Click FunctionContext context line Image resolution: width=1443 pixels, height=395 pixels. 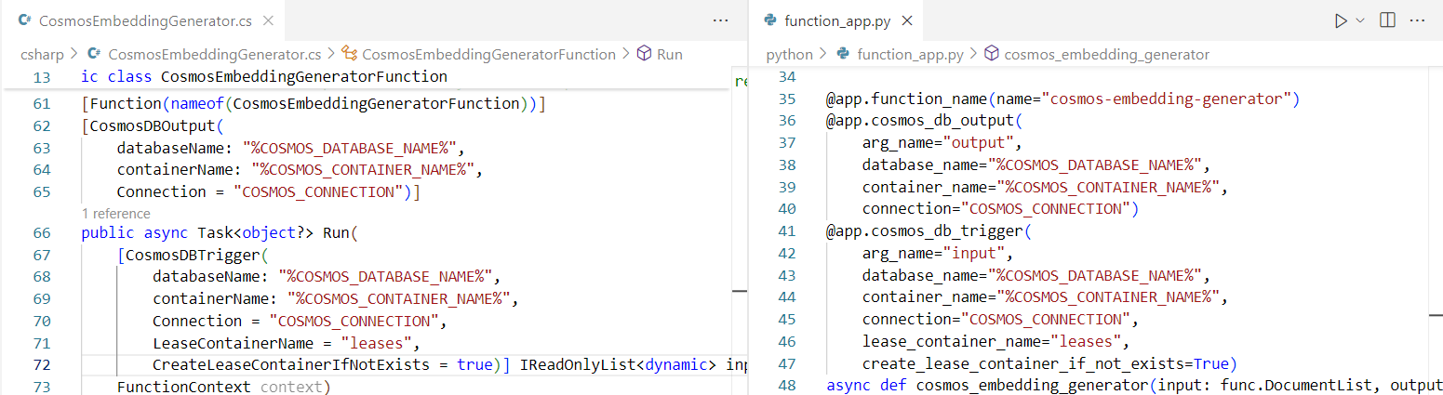coord(224,385)
